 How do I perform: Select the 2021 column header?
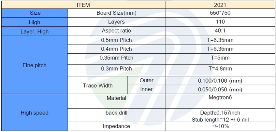[220, 5]
